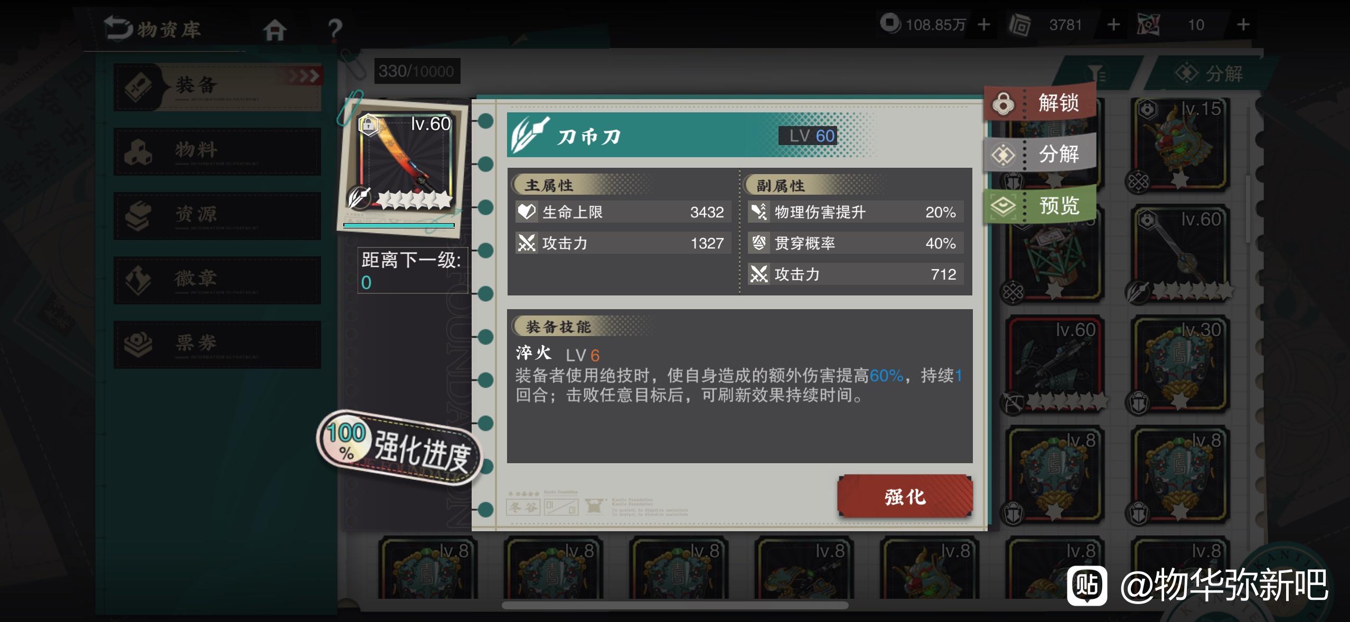The width and height of the screenshot is (1350, 622).
Task: Go back using the 物资库 return arrow
Action: (x=117, y=27)
